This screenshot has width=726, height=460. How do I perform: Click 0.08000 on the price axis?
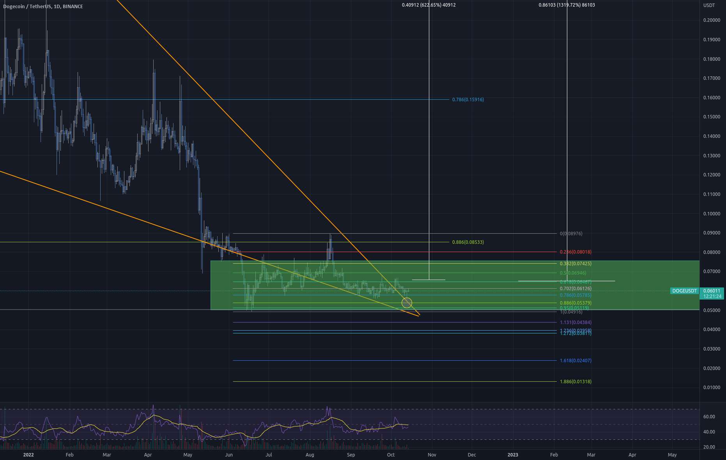(x=712, y=252)
